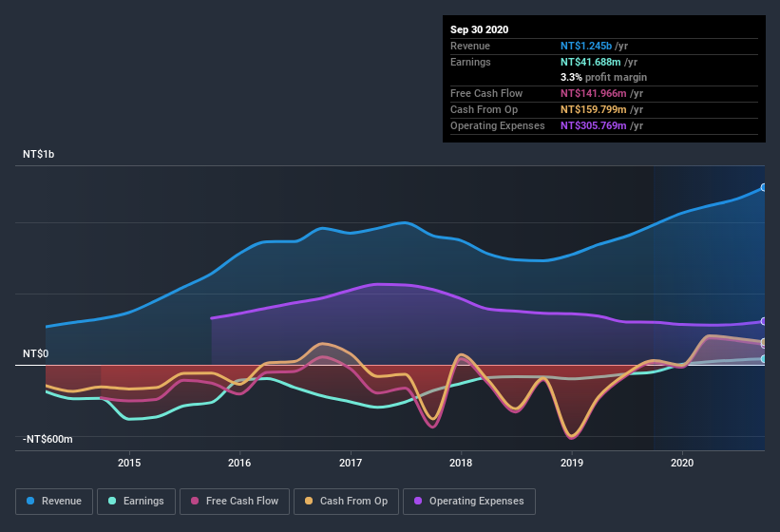Viewport: 780px width, 532px height.
Task: Click the NT$305.769m operating expenses value
Action: click(x=594, y=125)
